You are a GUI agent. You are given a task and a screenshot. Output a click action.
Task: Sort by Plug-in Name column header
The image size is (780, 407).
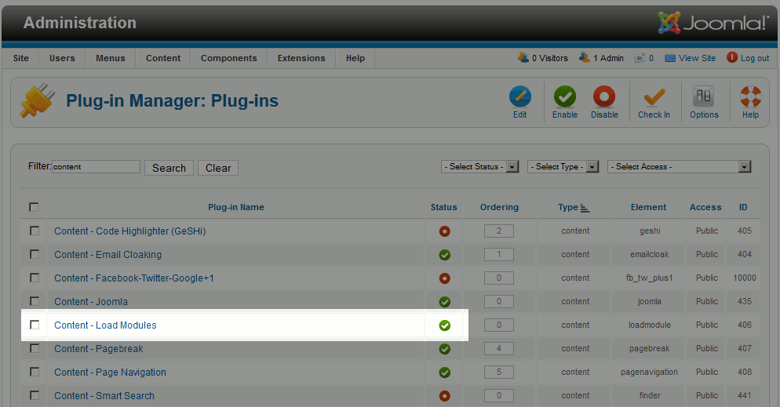(235, 207)
